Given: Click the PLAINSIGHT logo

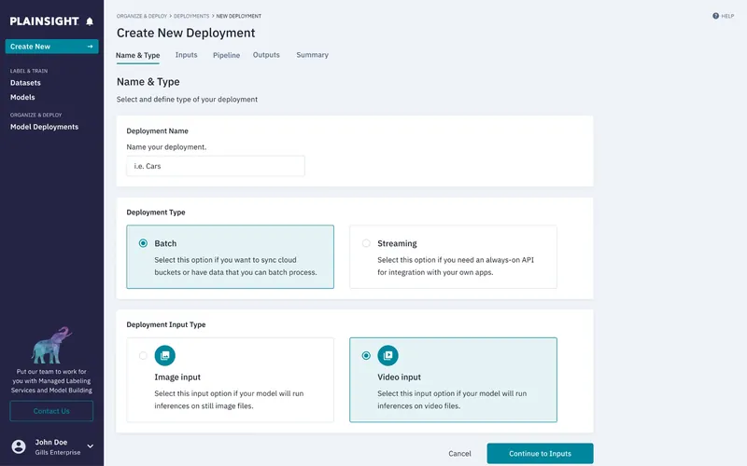Looking at the screenshot, I should (44, 21).
